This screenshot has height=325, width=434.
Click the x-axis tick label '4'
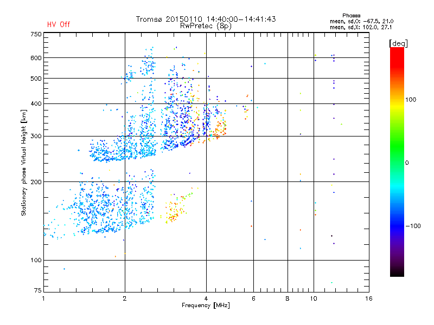[x=206, y=298]
